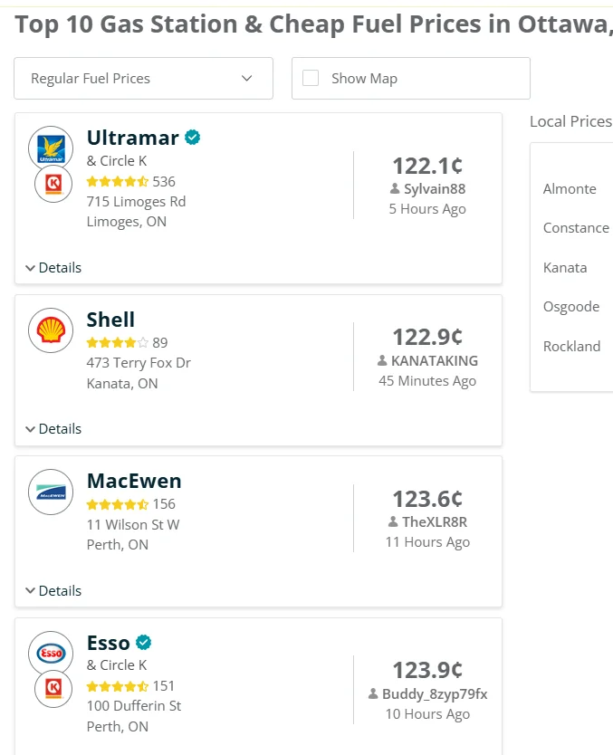Click the verified badge beside Ultramar
This screenshot has height=755, width=613.
click(193, 138)
